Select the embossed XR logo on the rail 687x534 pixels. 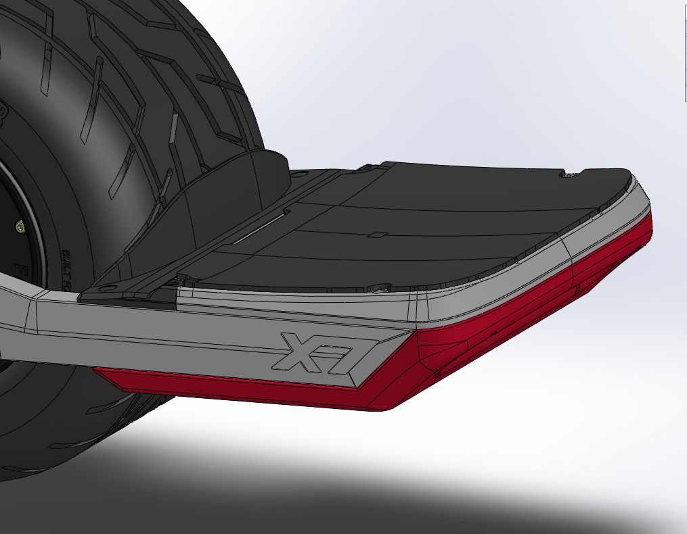(324, 354)
